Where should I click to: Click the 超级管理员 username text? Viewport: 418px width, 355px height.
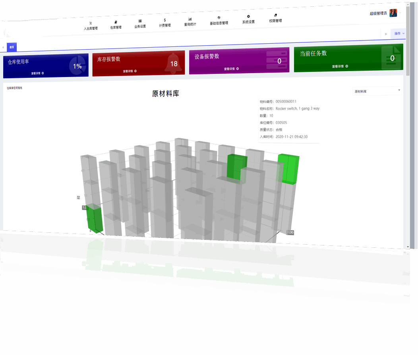378,14
